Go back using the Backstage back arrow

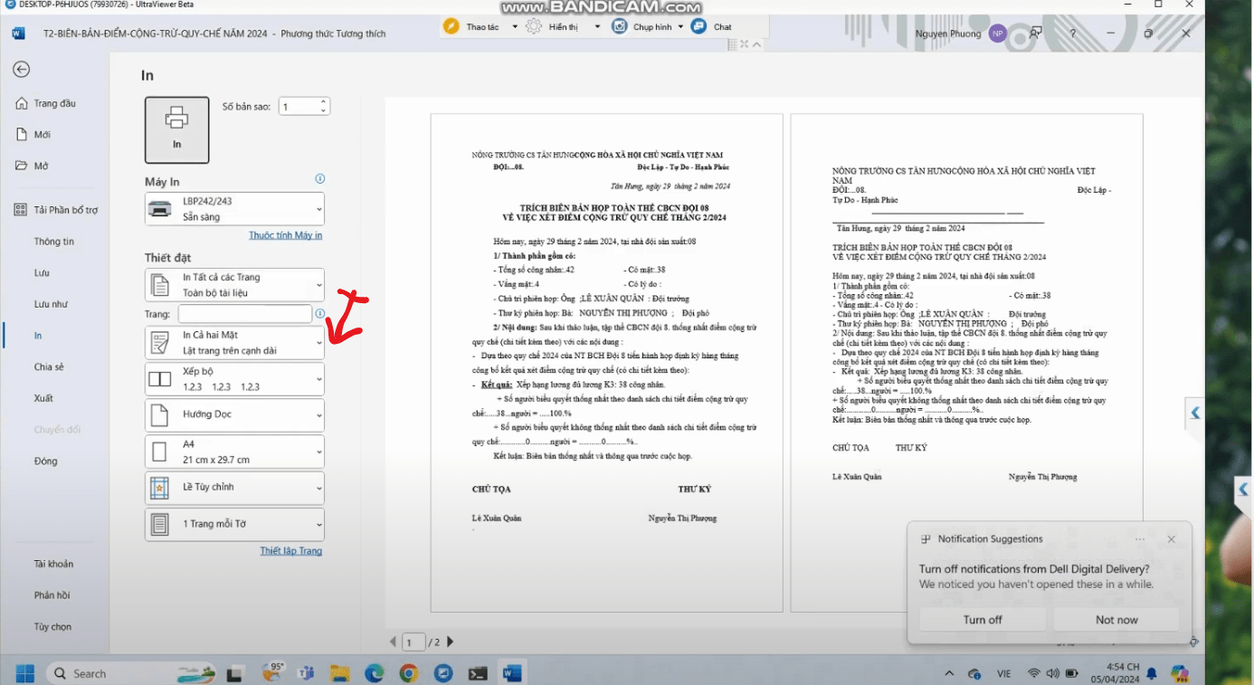click(22, 70)
